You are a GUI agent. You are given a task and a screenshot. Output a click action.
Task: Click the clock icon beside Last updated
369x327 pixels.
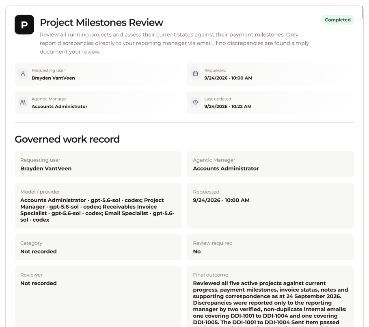(x=195, y=102)
